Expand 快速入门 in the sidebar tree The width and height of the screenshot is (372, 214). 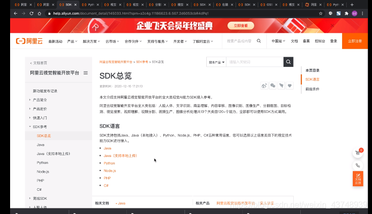click(30, 118)
